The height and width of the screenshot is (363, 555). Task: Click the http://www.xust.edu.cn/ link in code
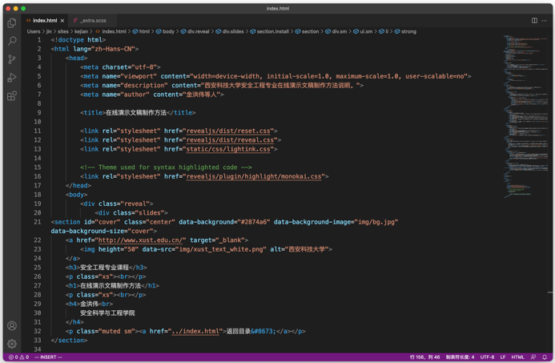[x=141, y=240]
